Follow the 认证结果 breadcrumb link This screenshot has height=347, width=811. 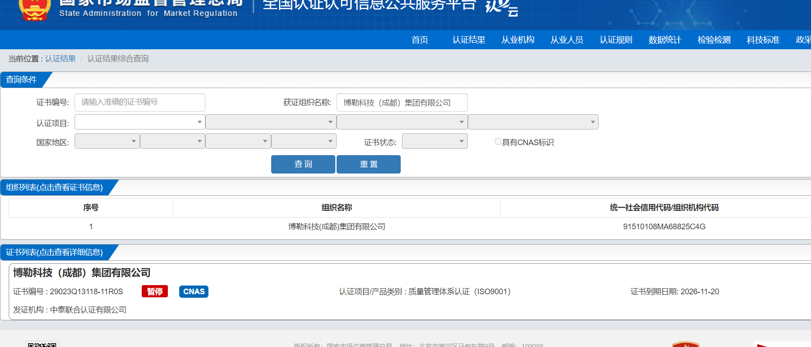pos(61,59)
